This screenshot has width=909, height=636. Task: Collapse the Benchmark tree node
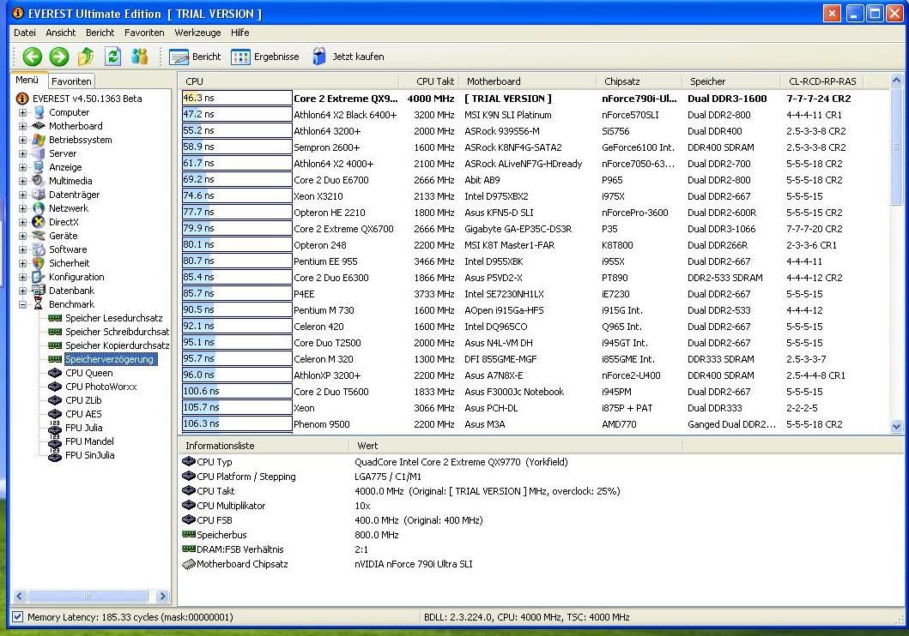point(22,304)
